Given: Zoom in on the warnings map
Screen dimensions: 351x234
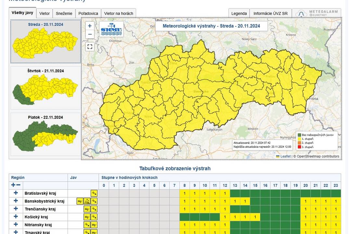Looking at the screenshot, I should point(90,26).
